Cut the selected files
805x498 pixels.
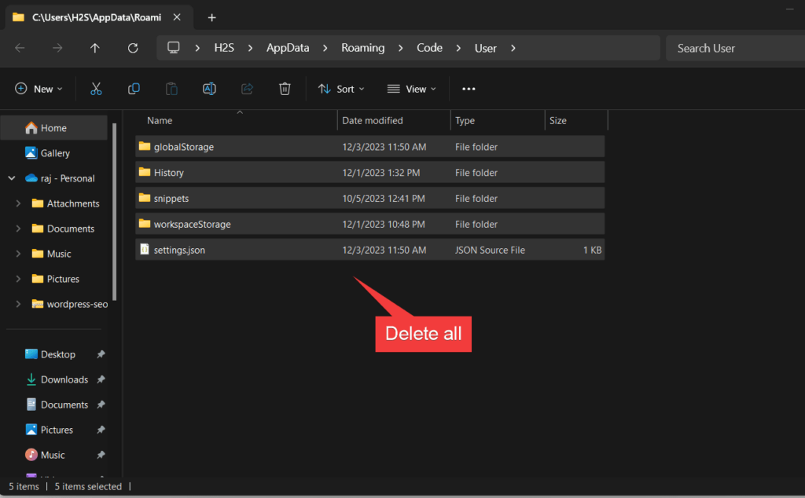pyautogui.click(x=96, y=88)
